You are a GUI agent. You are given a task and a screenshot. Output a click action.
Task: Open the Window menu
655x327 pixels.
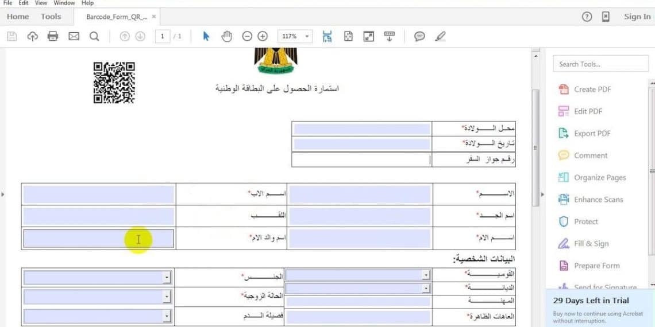click(64, 3)
